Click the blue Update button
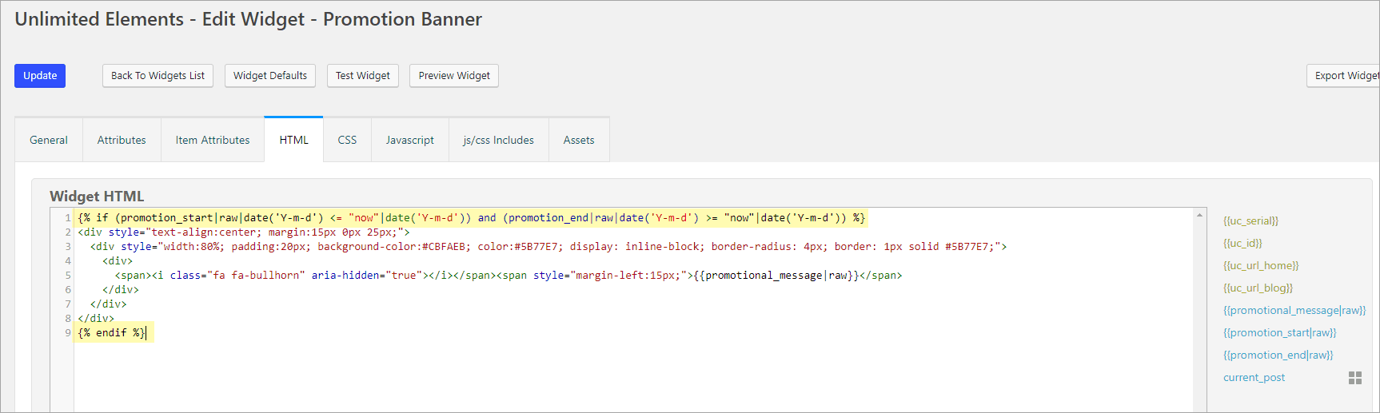 [40, 76]
